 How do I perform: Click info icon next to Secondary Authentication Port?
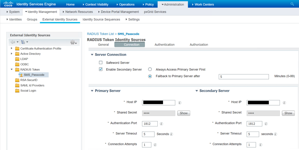(266, 124)
